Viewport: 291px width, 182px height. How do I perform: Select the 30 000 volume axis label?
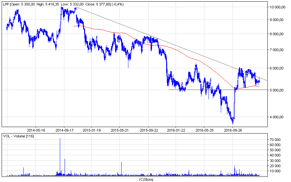(x=275, y=161)
